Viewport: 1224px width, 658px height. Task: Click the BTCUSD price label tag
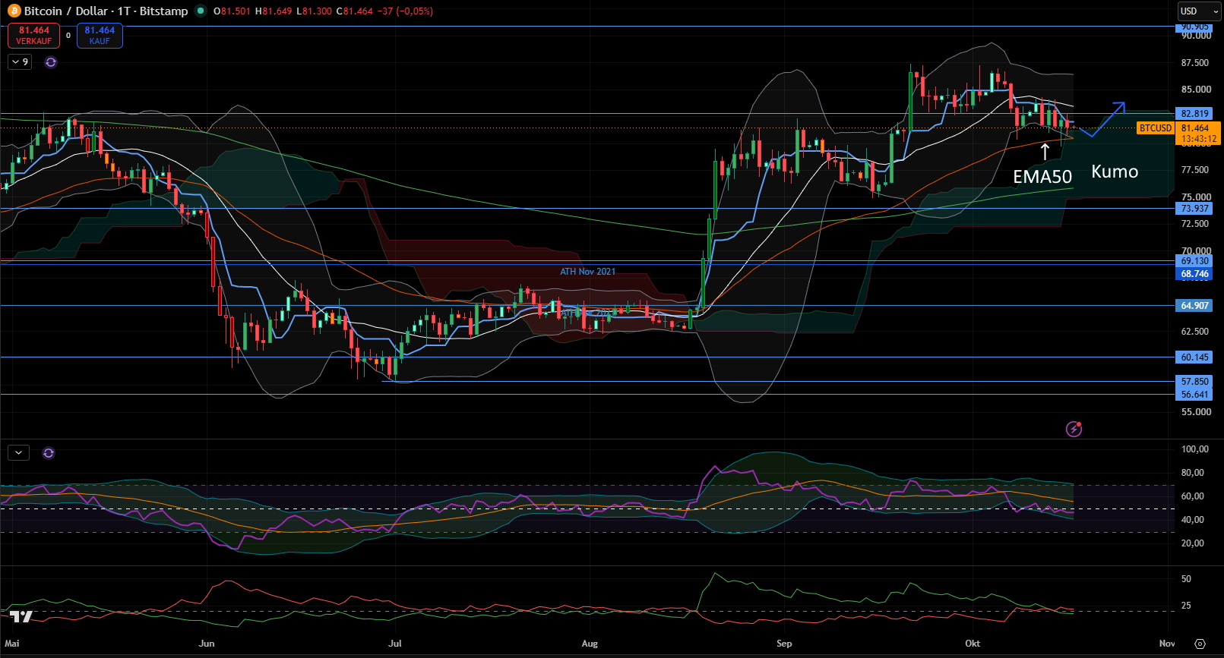pos(1156,128)
